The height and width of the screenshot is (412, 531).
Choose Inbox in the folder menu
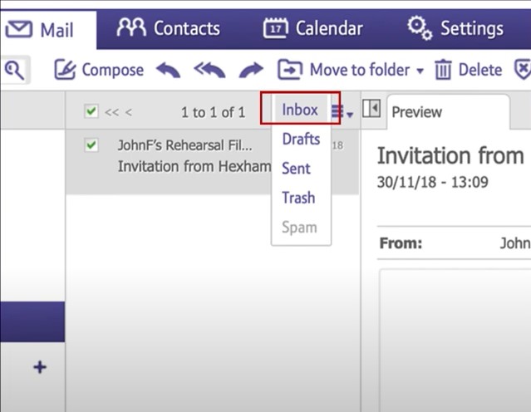(x=300, y=110)
